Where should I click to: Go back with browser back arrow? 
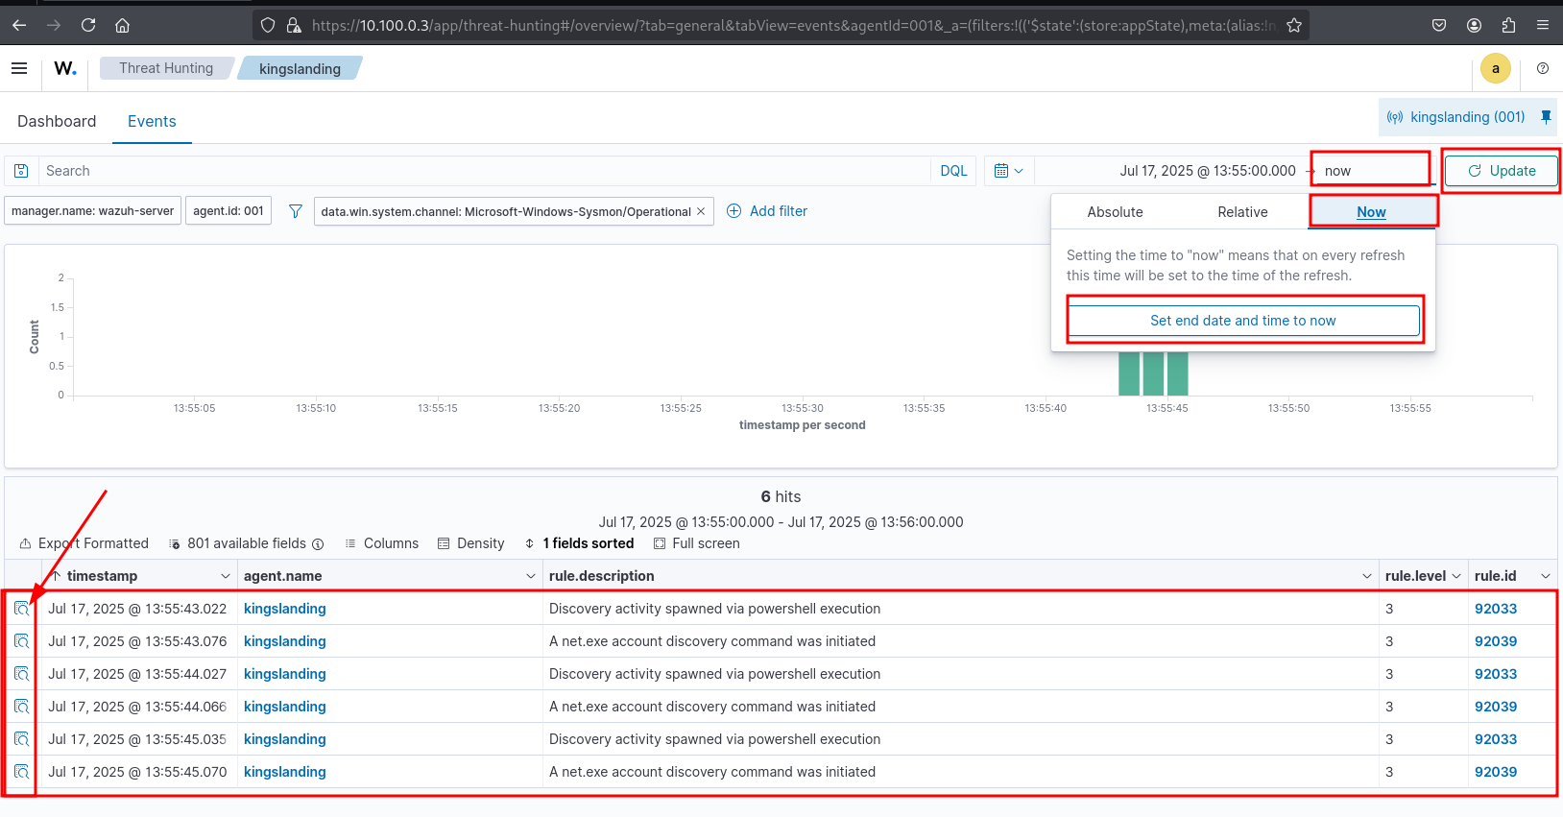(19, 25)
